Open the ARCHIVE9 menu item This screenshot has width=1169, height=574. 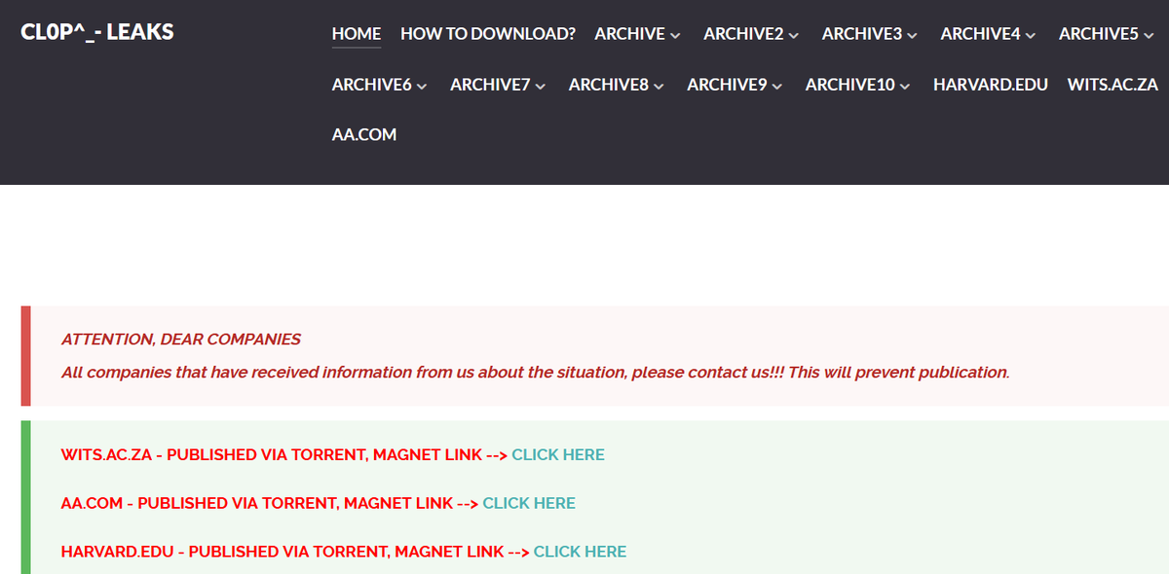coord(727,85)
